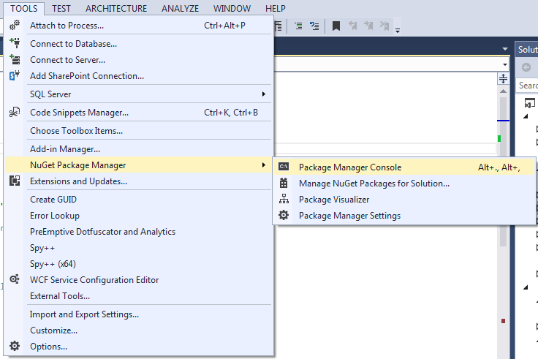Click the editor split-window handle icon
The width and height of the screenshot is (538, 359).
pos(503,78)
